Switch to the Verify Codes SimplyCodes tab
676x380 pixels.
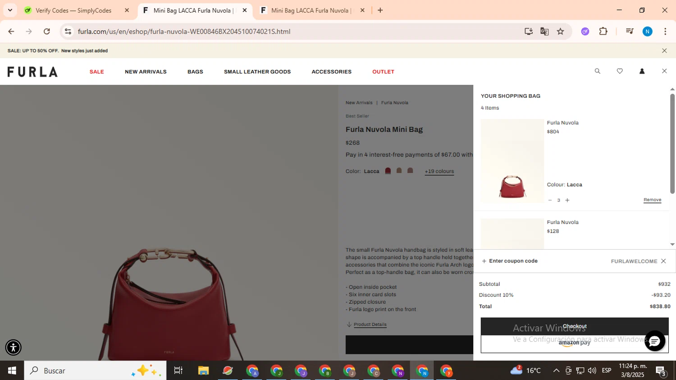73,10
